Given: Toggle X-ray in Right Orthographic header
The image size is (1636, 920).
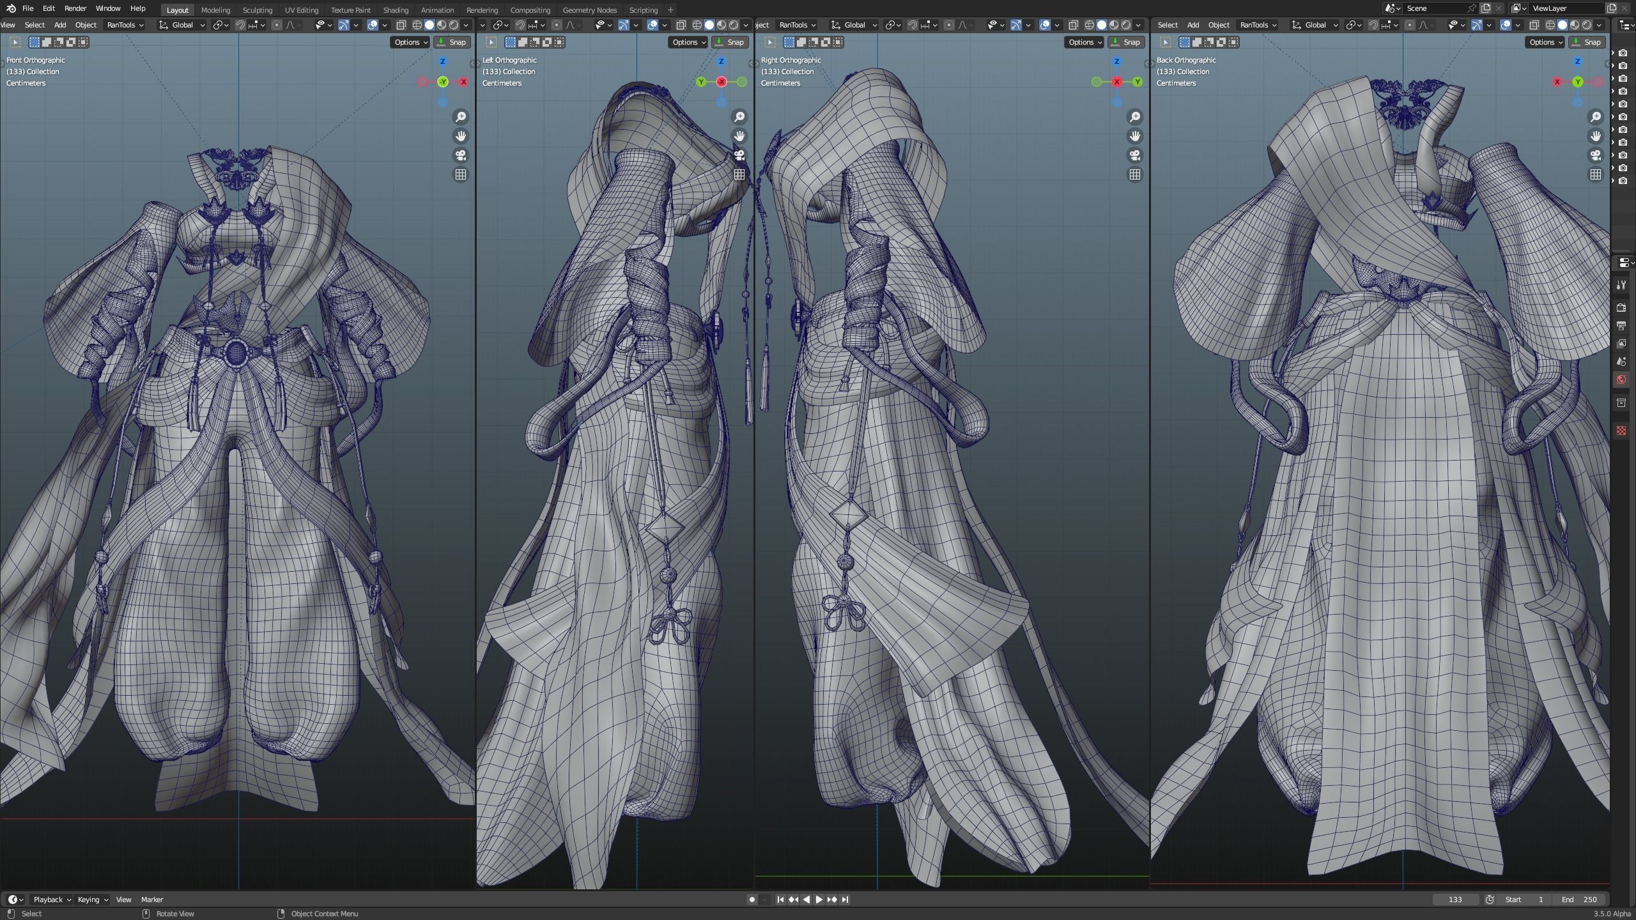Looking at the screenshot, I should coord(1074,25).
